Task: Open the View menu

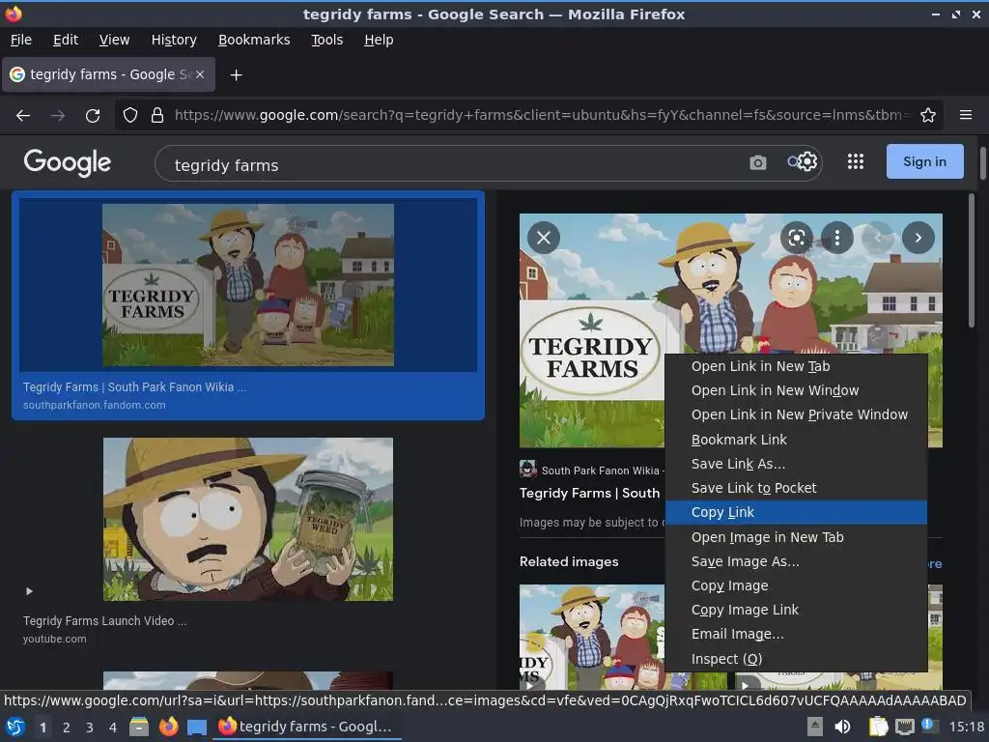Action: pyautogui.click(x=114, y=40)
